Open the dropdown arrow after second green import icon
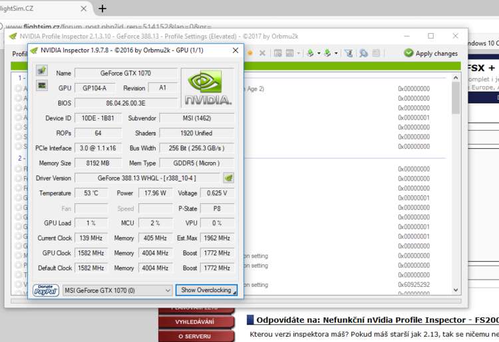Viewport: 499px width, 342px height. [x=336, y=53]
